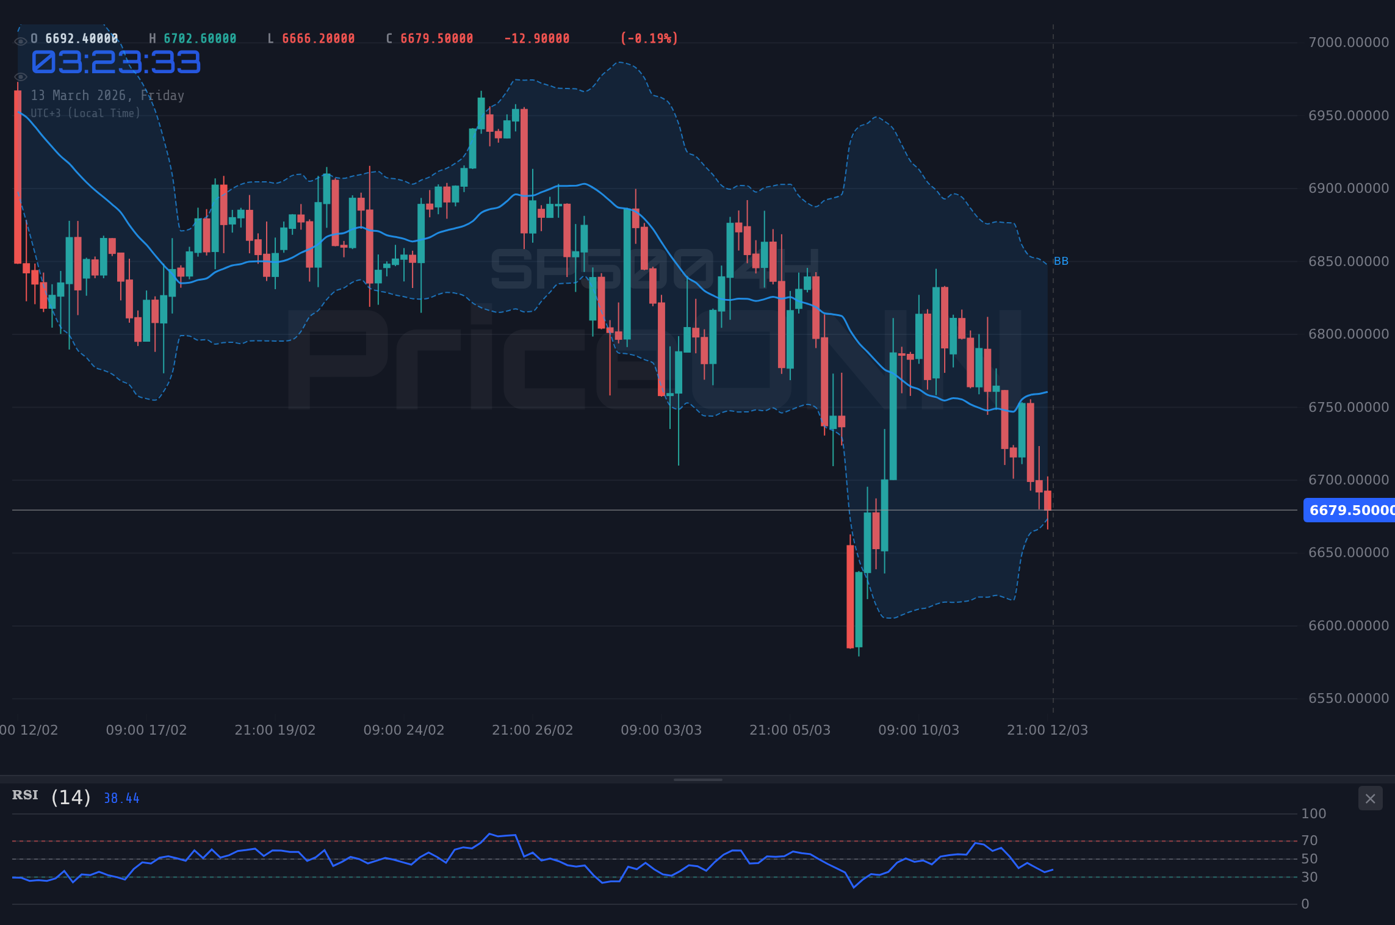Click the low value 6666.20000

pos(319,38)
